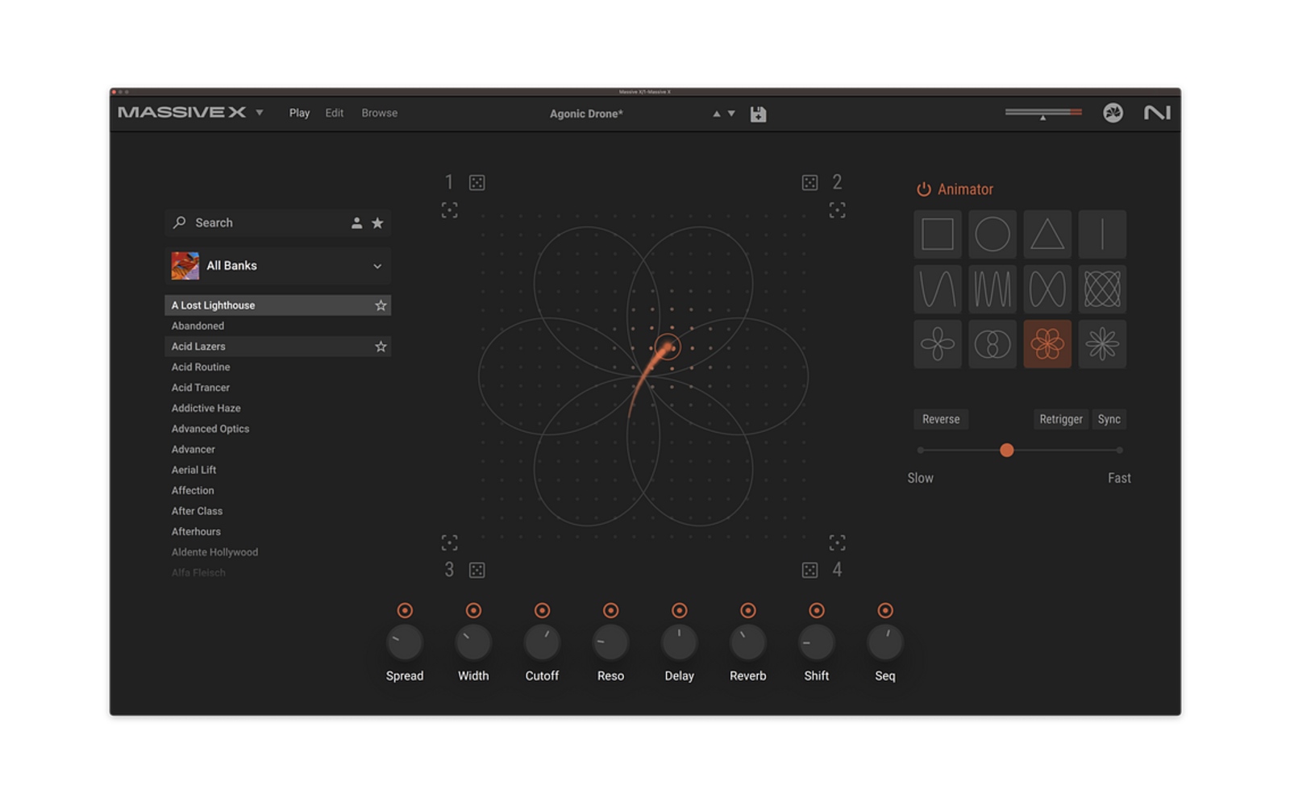Select the square animator shape
Image resolution: width=1290 pixels, height=806 pixels.
938,235
